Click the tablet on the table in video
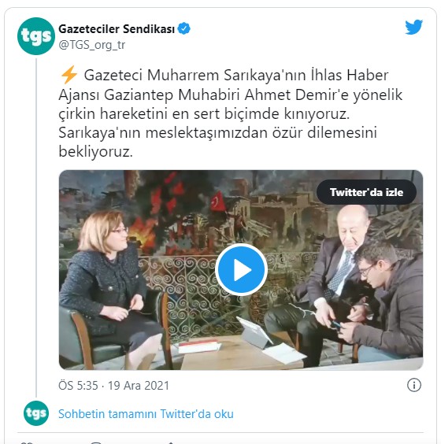The width and height of the screenshot is (441, 444). [254, 331]
